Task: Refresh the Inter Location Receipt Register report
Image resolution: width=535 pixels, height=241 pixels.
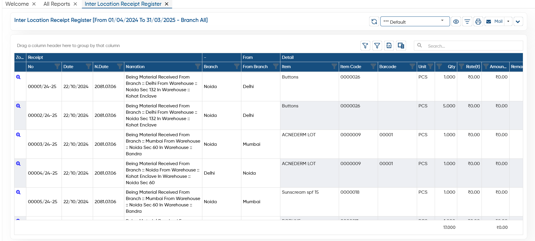Action: click(374, 21)
